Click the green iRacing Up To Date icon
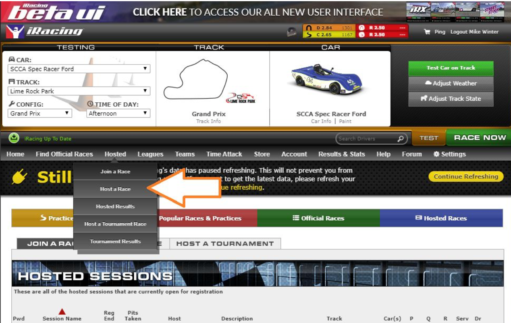 pyautogui.click(x=14, y=138)
